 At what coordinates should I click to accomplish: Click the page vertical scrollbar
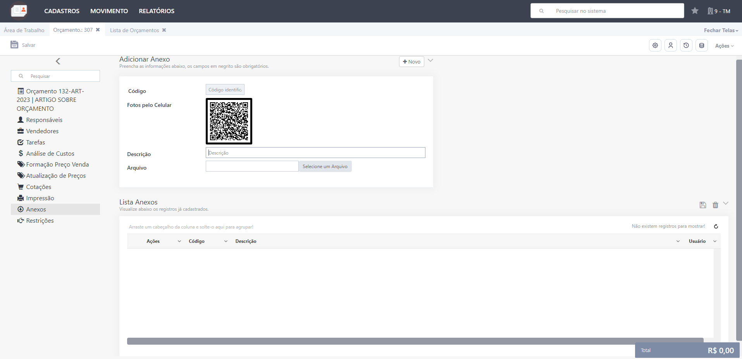(739, 200)
